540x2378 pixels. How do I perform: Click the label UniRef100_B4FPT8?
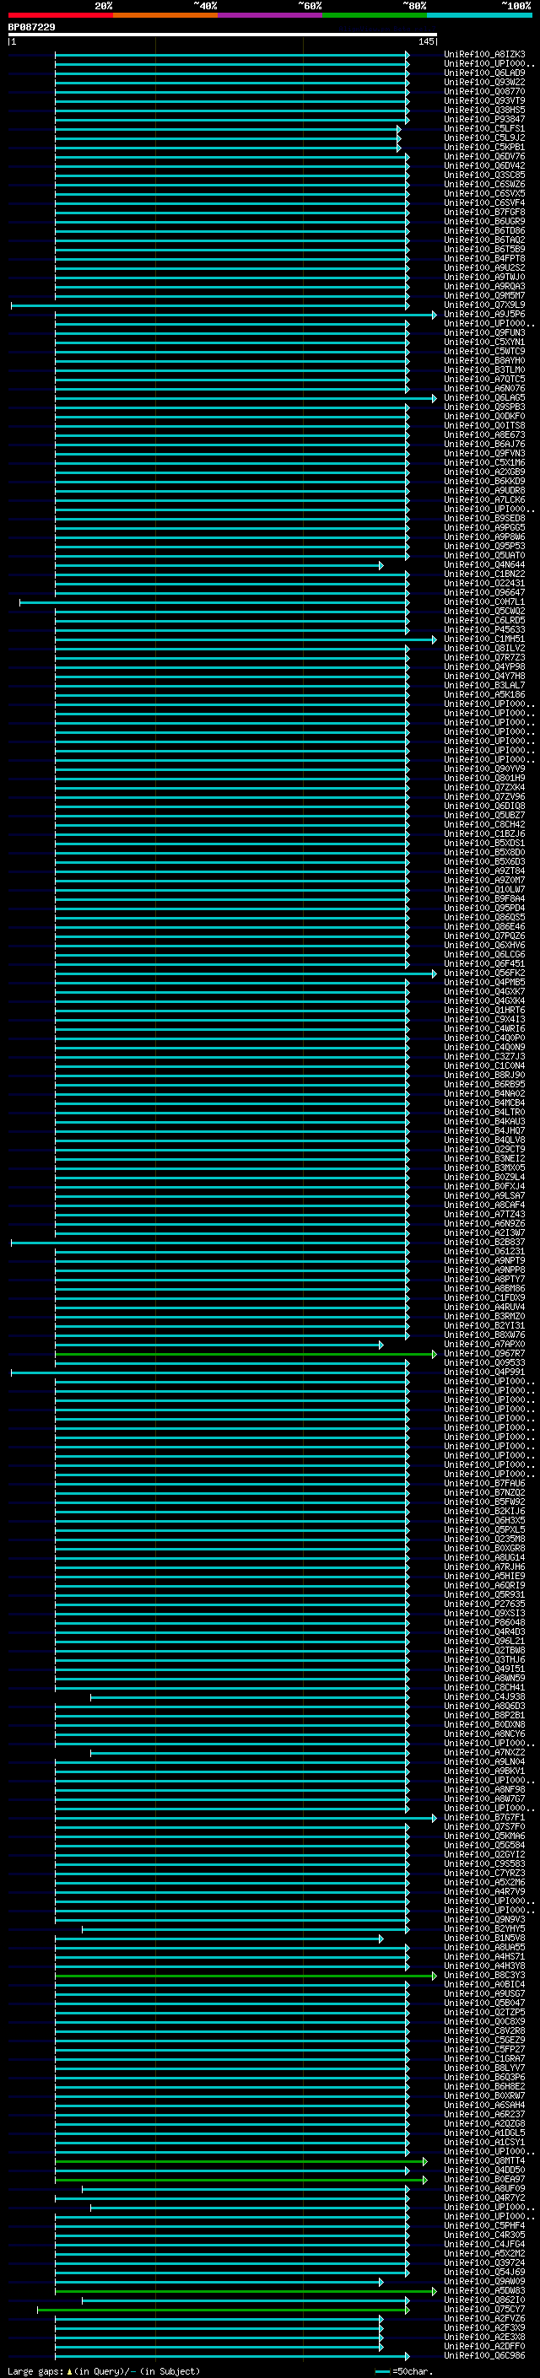pos(484,258)
